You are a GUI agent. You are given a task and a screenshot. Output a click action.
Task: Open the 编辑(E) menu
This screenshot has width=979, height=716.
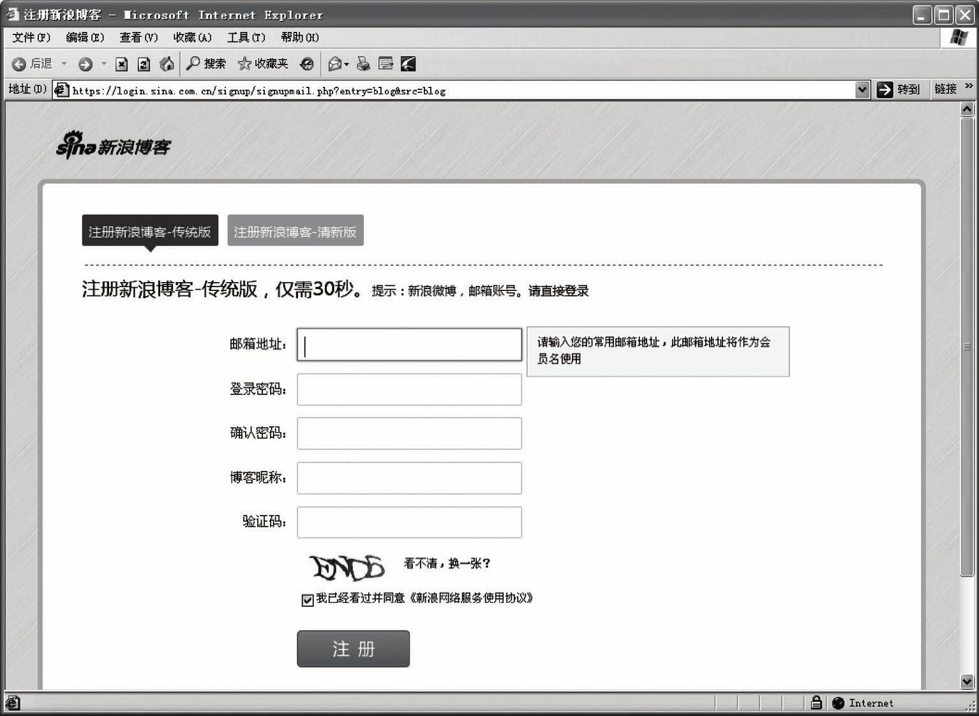(x=85, y=38)
